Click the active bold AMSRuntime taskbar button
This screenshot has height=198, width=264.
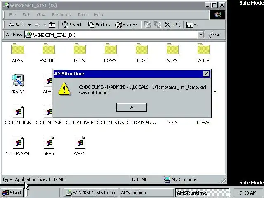(x=202, y=193)
